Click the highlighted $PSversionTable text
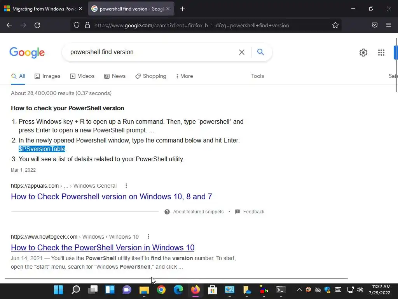This screenshot has height=299, width=398. (x=42, y=149)
